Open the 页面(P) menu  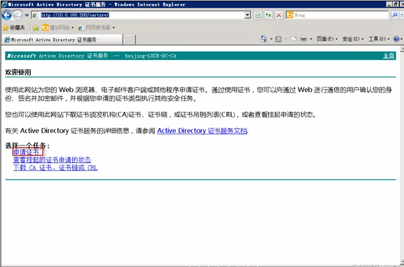tap(327, 39)
